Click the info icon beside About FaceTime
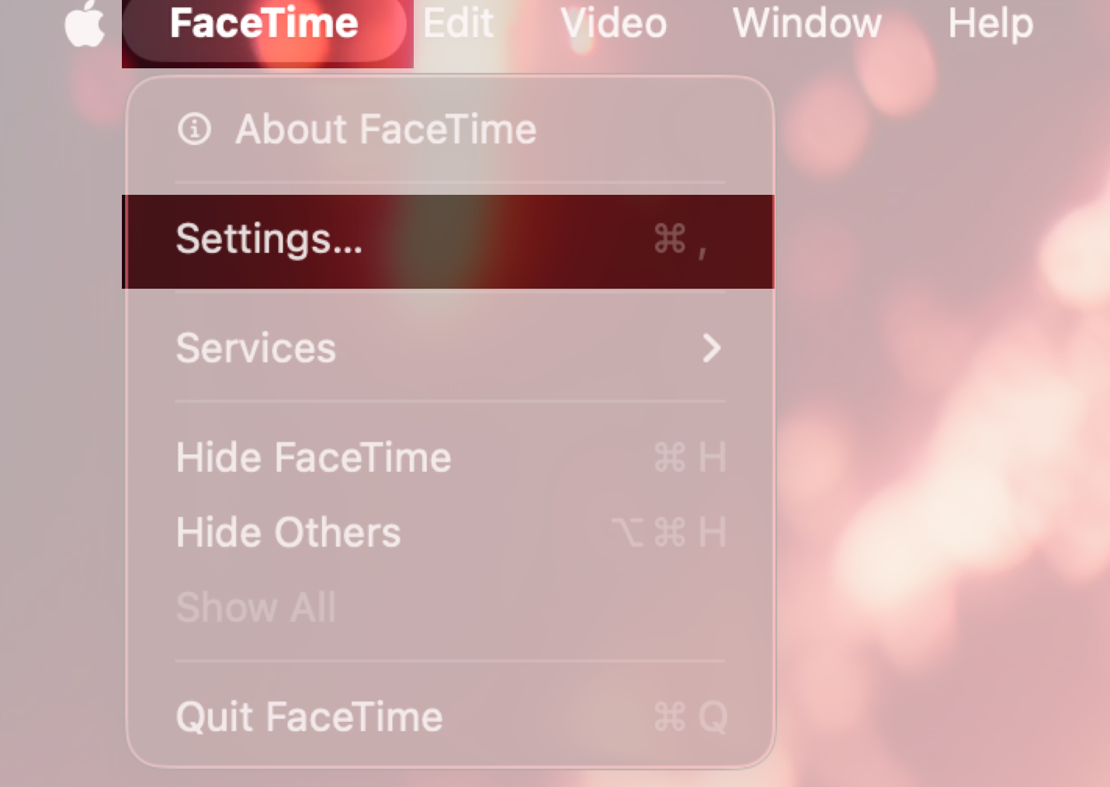 pyautogui.click(x=193, y=130)
